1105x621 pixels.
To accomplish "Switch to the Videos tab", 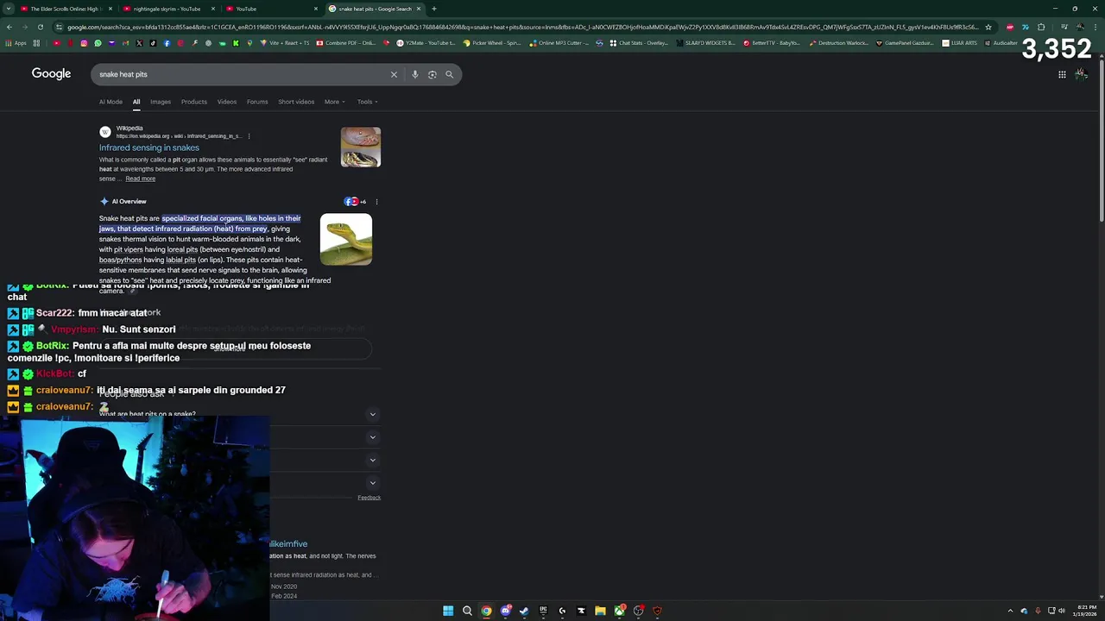I will (227, 102).
